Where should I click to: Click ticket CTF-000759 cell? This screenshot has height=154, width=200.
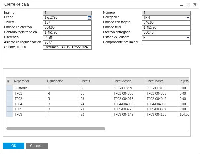pos(128,88)
